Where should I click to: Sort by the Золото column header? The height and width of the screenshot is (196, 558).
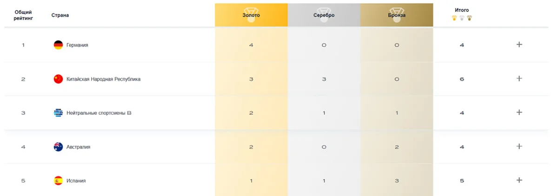click(x=251, y=15)
